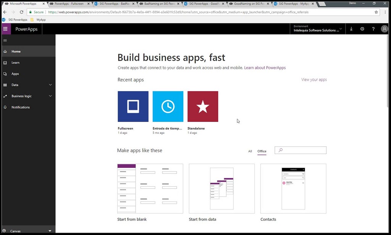Image resolution: width=391 pixels, height=235 pixels.
Task: Toggle the hamburger navigation menu
Action: (x=5, y=41)
